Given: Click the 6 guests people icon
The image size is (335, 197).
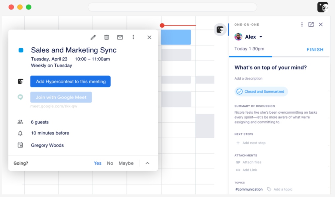Looking at the screenshot, I should coord(20,122).
